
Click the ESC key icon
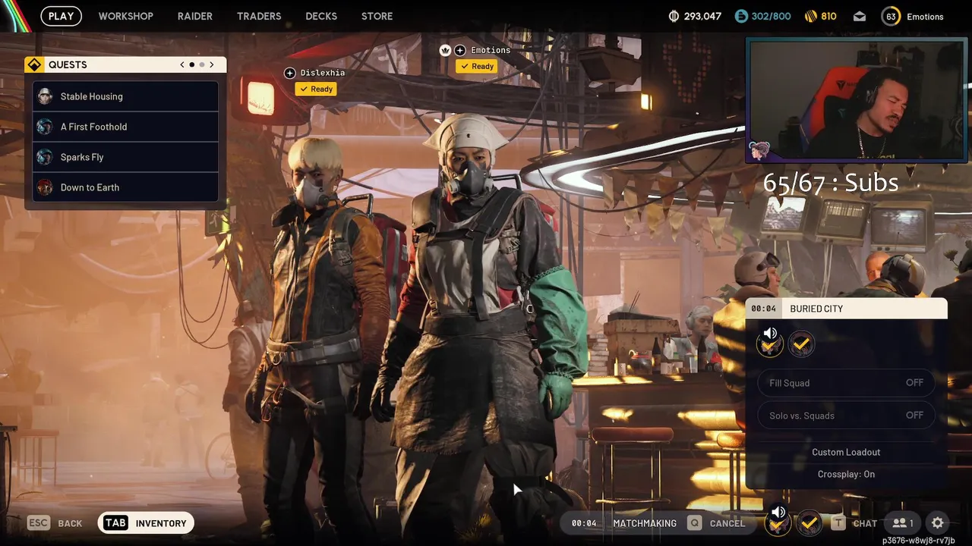click(x=39, y=523)
